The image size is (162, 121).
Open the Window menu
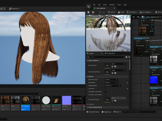(x=112, y=5)
